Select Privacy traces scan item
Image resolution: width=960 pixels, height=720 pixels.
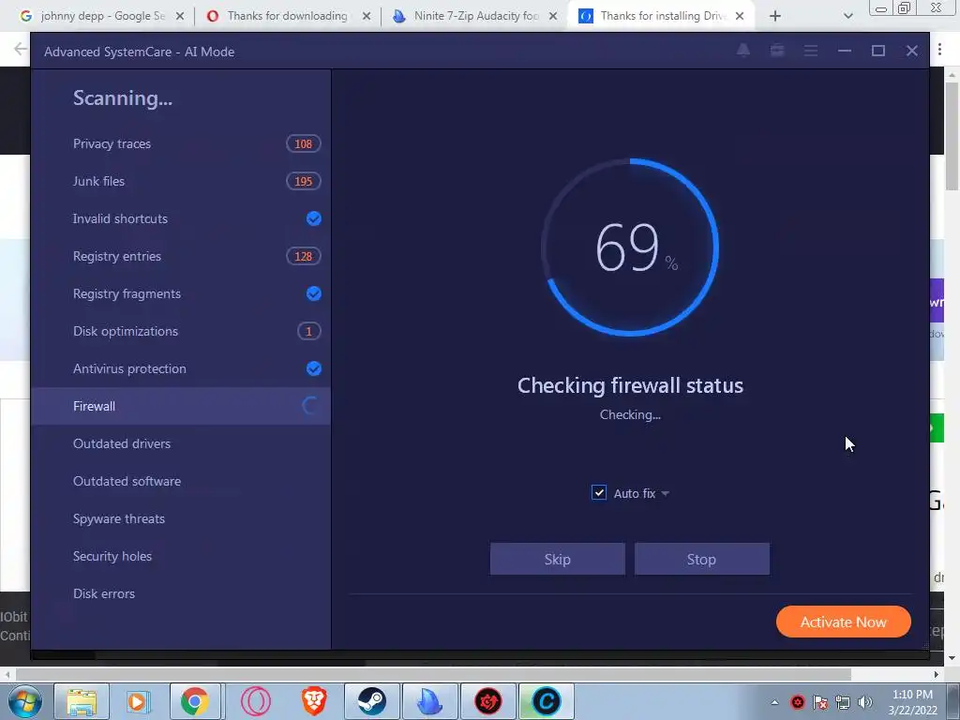[181, 143]
